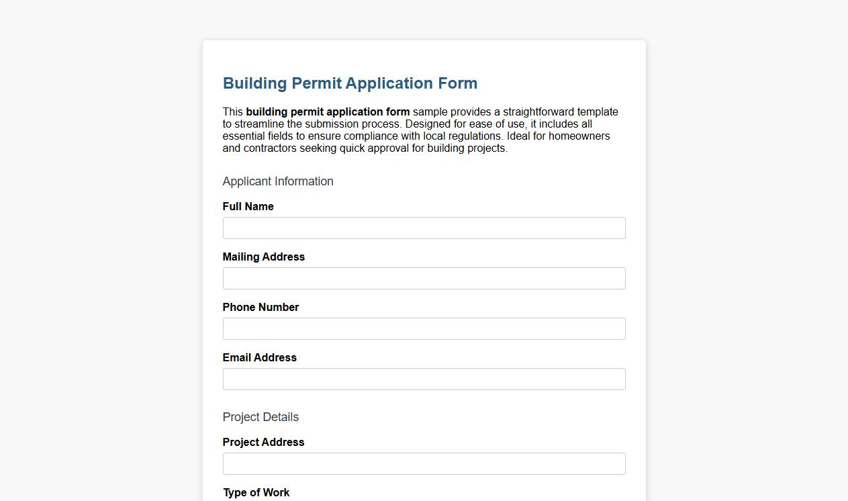Click the form description paragraph

(x=420, y=130)
